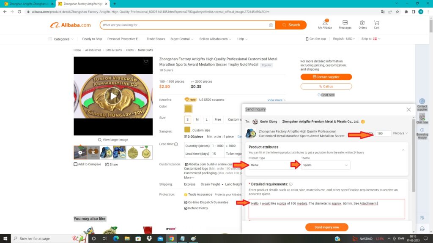
Task: Expand the Theme dropdown showing Sports
Action: pyautogui.click(x=326, y=165)
